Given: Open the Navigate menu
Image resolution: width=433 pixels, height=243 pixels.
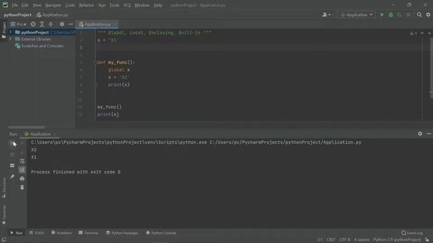Looking at the screenshot, I should (53, 5).
